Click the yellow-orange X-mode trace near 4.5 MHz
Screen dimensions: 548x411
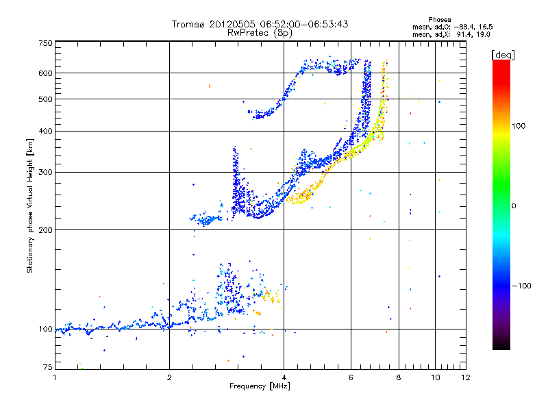point(303,197)
